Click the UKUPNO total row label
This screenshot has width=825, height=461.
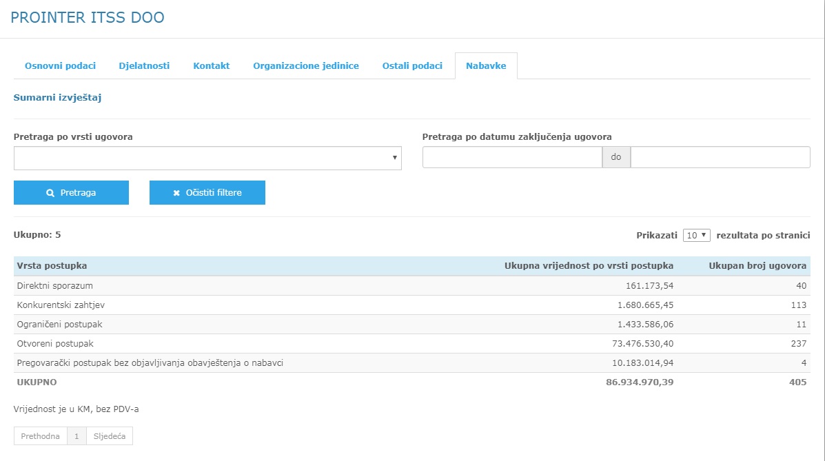(x=37, y=382)
